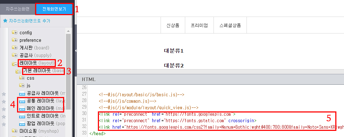Screen dimensions: 344x137
Task: Open 공급사 레이아웃 HTML file
Action: tap(46, 94)
